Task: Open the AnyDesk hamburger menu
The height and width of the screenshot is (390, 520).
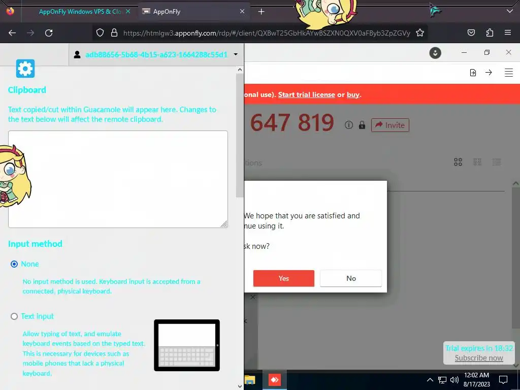Action: point(509,72)
